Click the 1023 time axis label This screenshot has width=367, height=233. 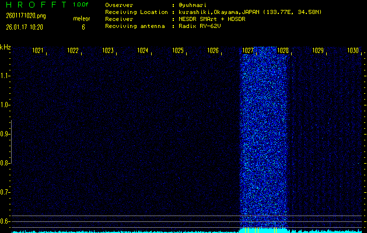108,50
